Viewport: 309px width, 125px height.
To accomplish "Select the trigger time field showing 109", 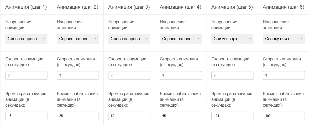I will point(284,116).
